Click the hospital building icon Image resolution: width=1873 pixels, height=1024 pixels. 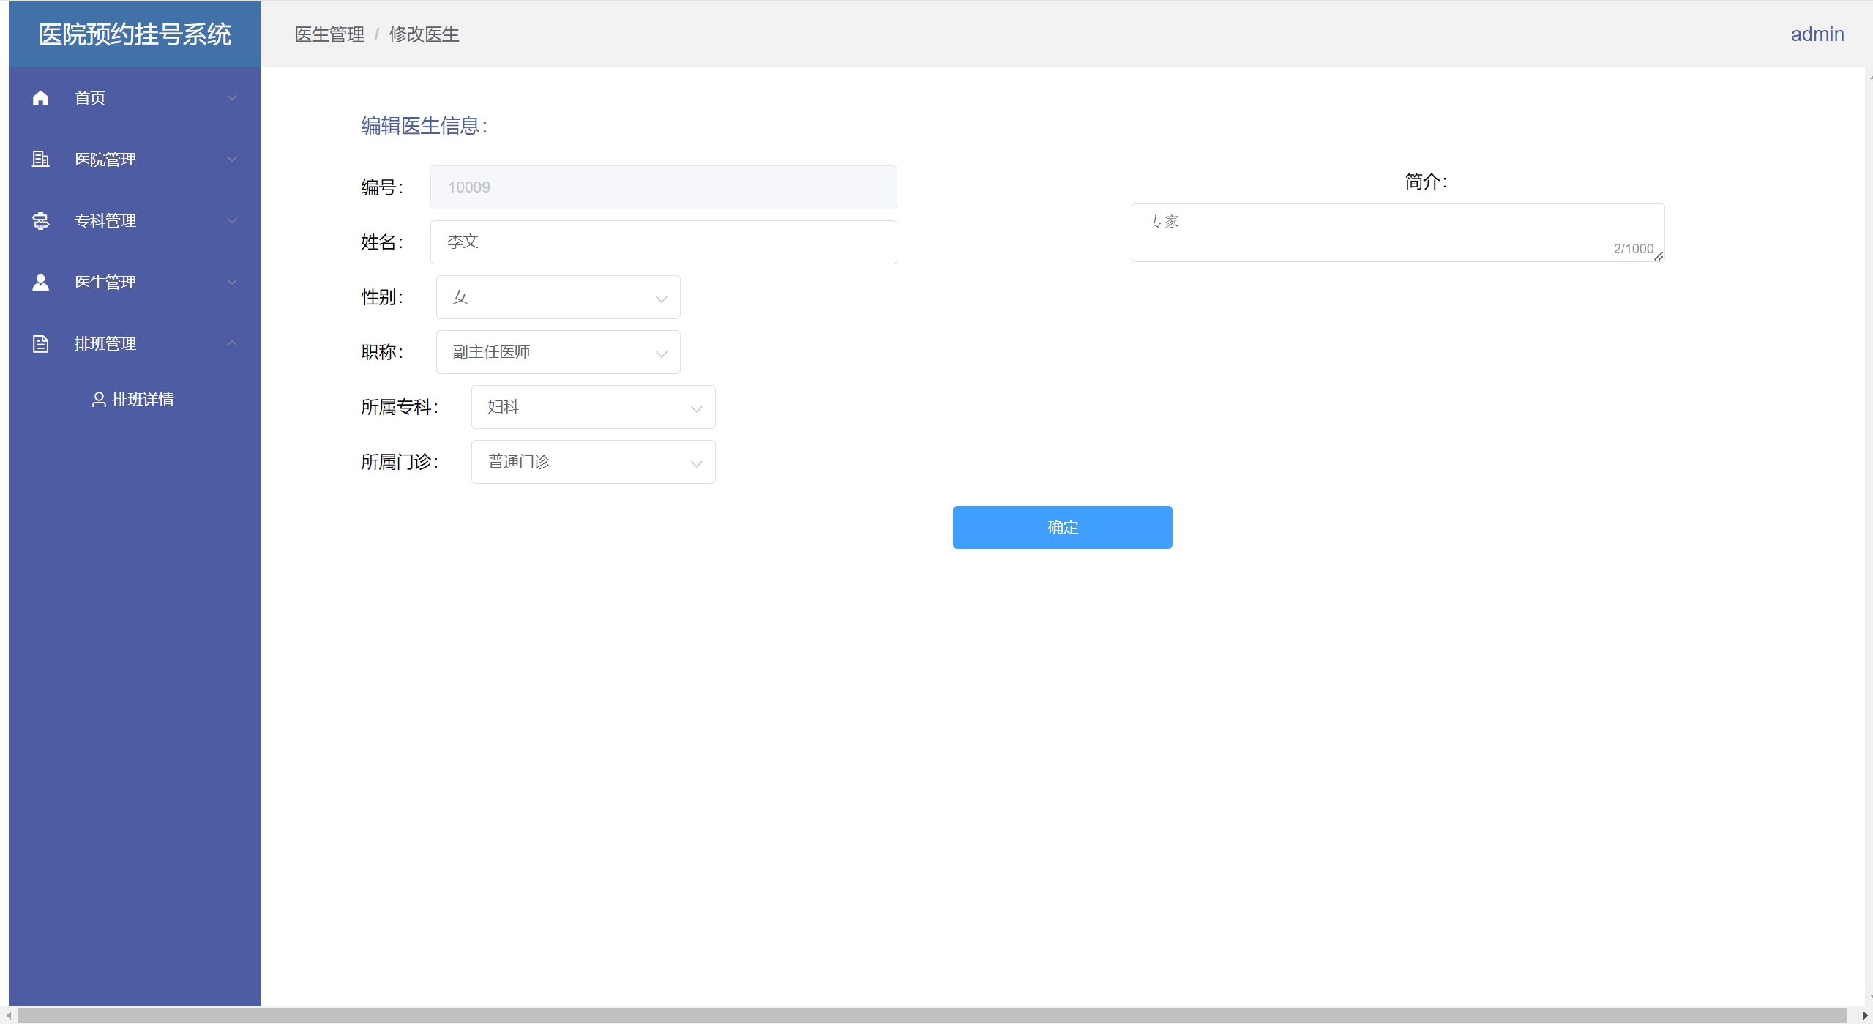coord(41,159)
